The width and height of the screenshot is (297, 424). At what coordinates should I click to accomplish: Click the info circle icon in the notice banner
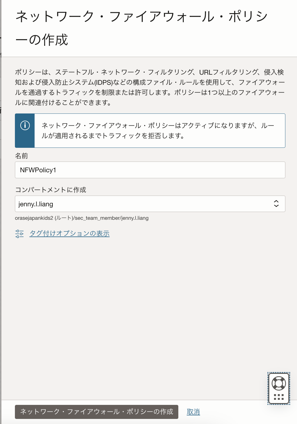[x=25, y=126]
